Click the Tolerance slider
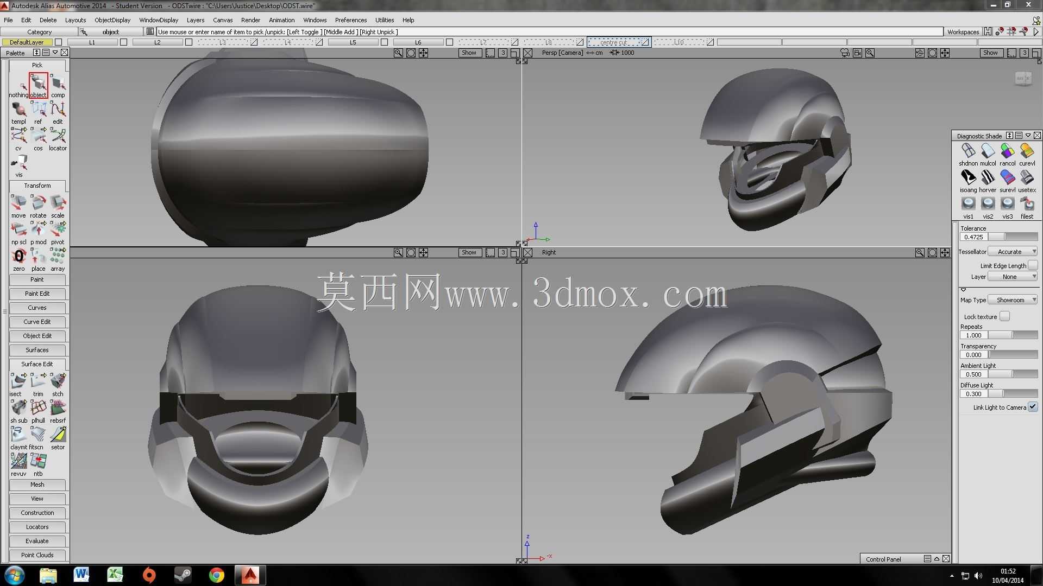The width and height of the screenshot is (1043, 586). coord(1013,237)
